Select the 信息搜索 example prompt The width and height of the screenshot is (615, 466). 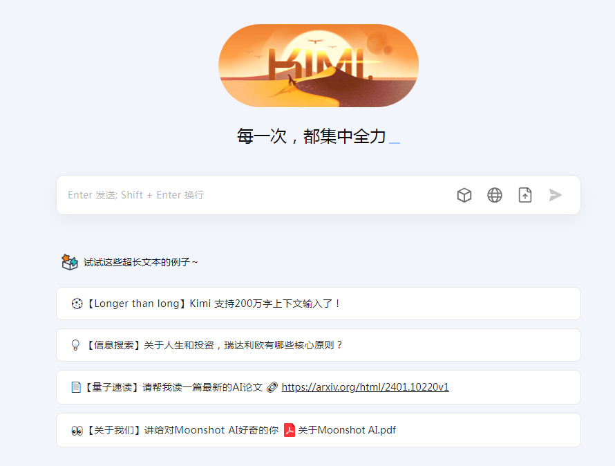[x=319, y=345]
